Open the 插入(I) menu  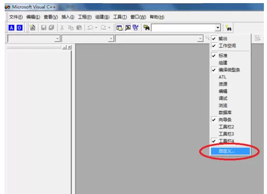pyautogui.click(x=68, y=17)
